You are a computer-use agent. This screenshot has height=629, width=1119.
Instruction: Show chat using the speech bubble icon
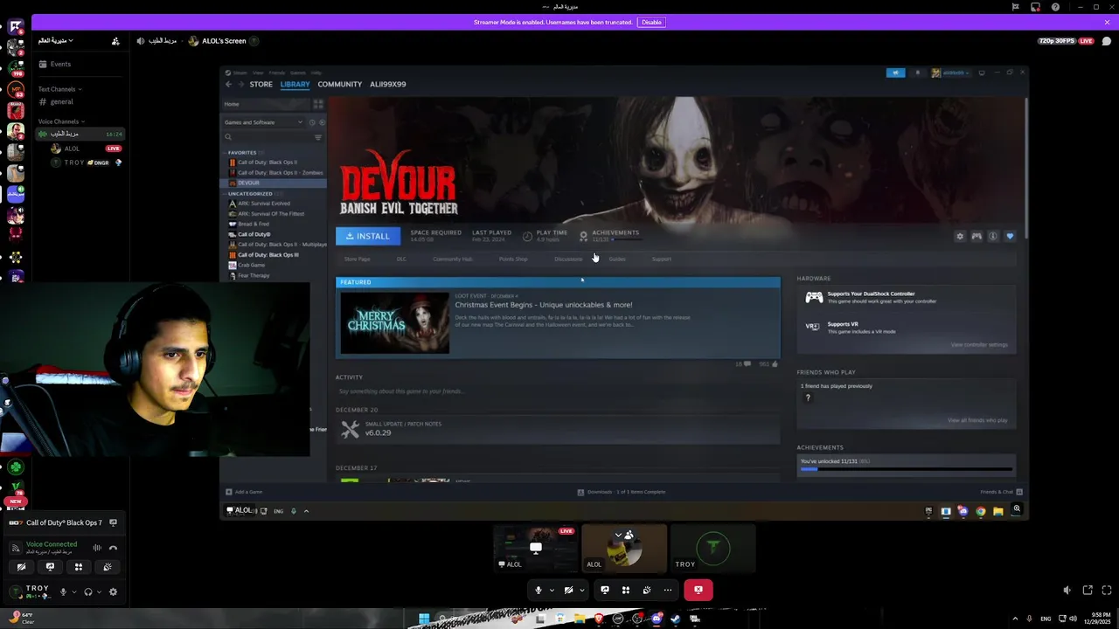tap(1107, 41)
